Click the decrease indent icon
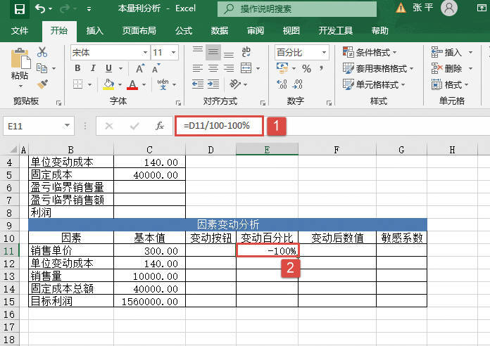This screenshot has width=490, height=346. click(198, 84)
